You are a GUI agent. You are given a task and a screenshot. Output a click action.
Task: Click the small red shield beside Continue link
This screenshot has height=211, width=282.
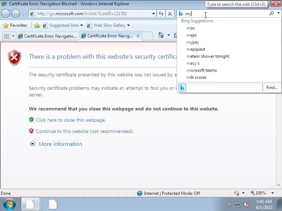click(x=31, y=131)
